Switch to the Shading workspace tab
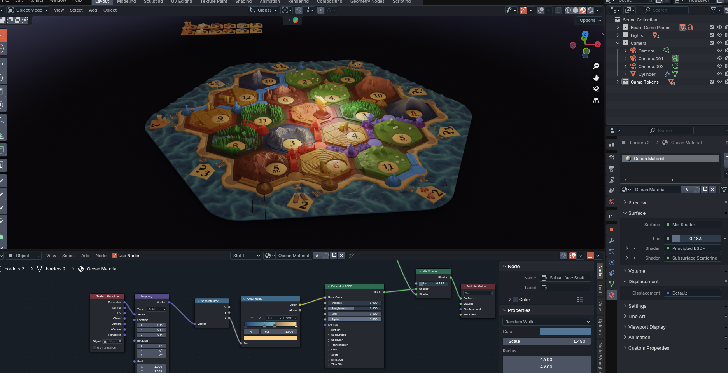The height and width of the screenshot is (373, 728). tap(243, 2)
